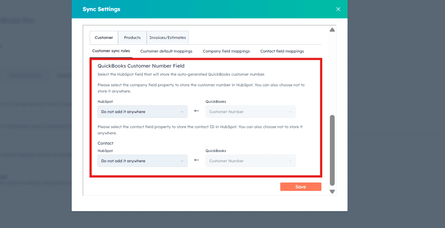Go to Customer default mappings sub-tab
Image resolution: width=445 pixels, height=228 pixels.
point(166,51)
